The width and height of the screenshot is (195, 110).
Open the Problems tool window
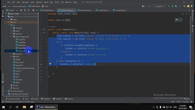pyautogui.click(x=45, y=99)
